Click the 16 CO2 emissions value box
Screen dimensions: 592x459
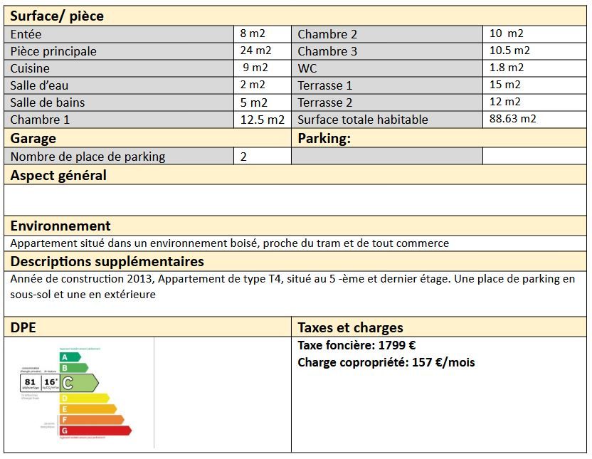coord(51,383)
